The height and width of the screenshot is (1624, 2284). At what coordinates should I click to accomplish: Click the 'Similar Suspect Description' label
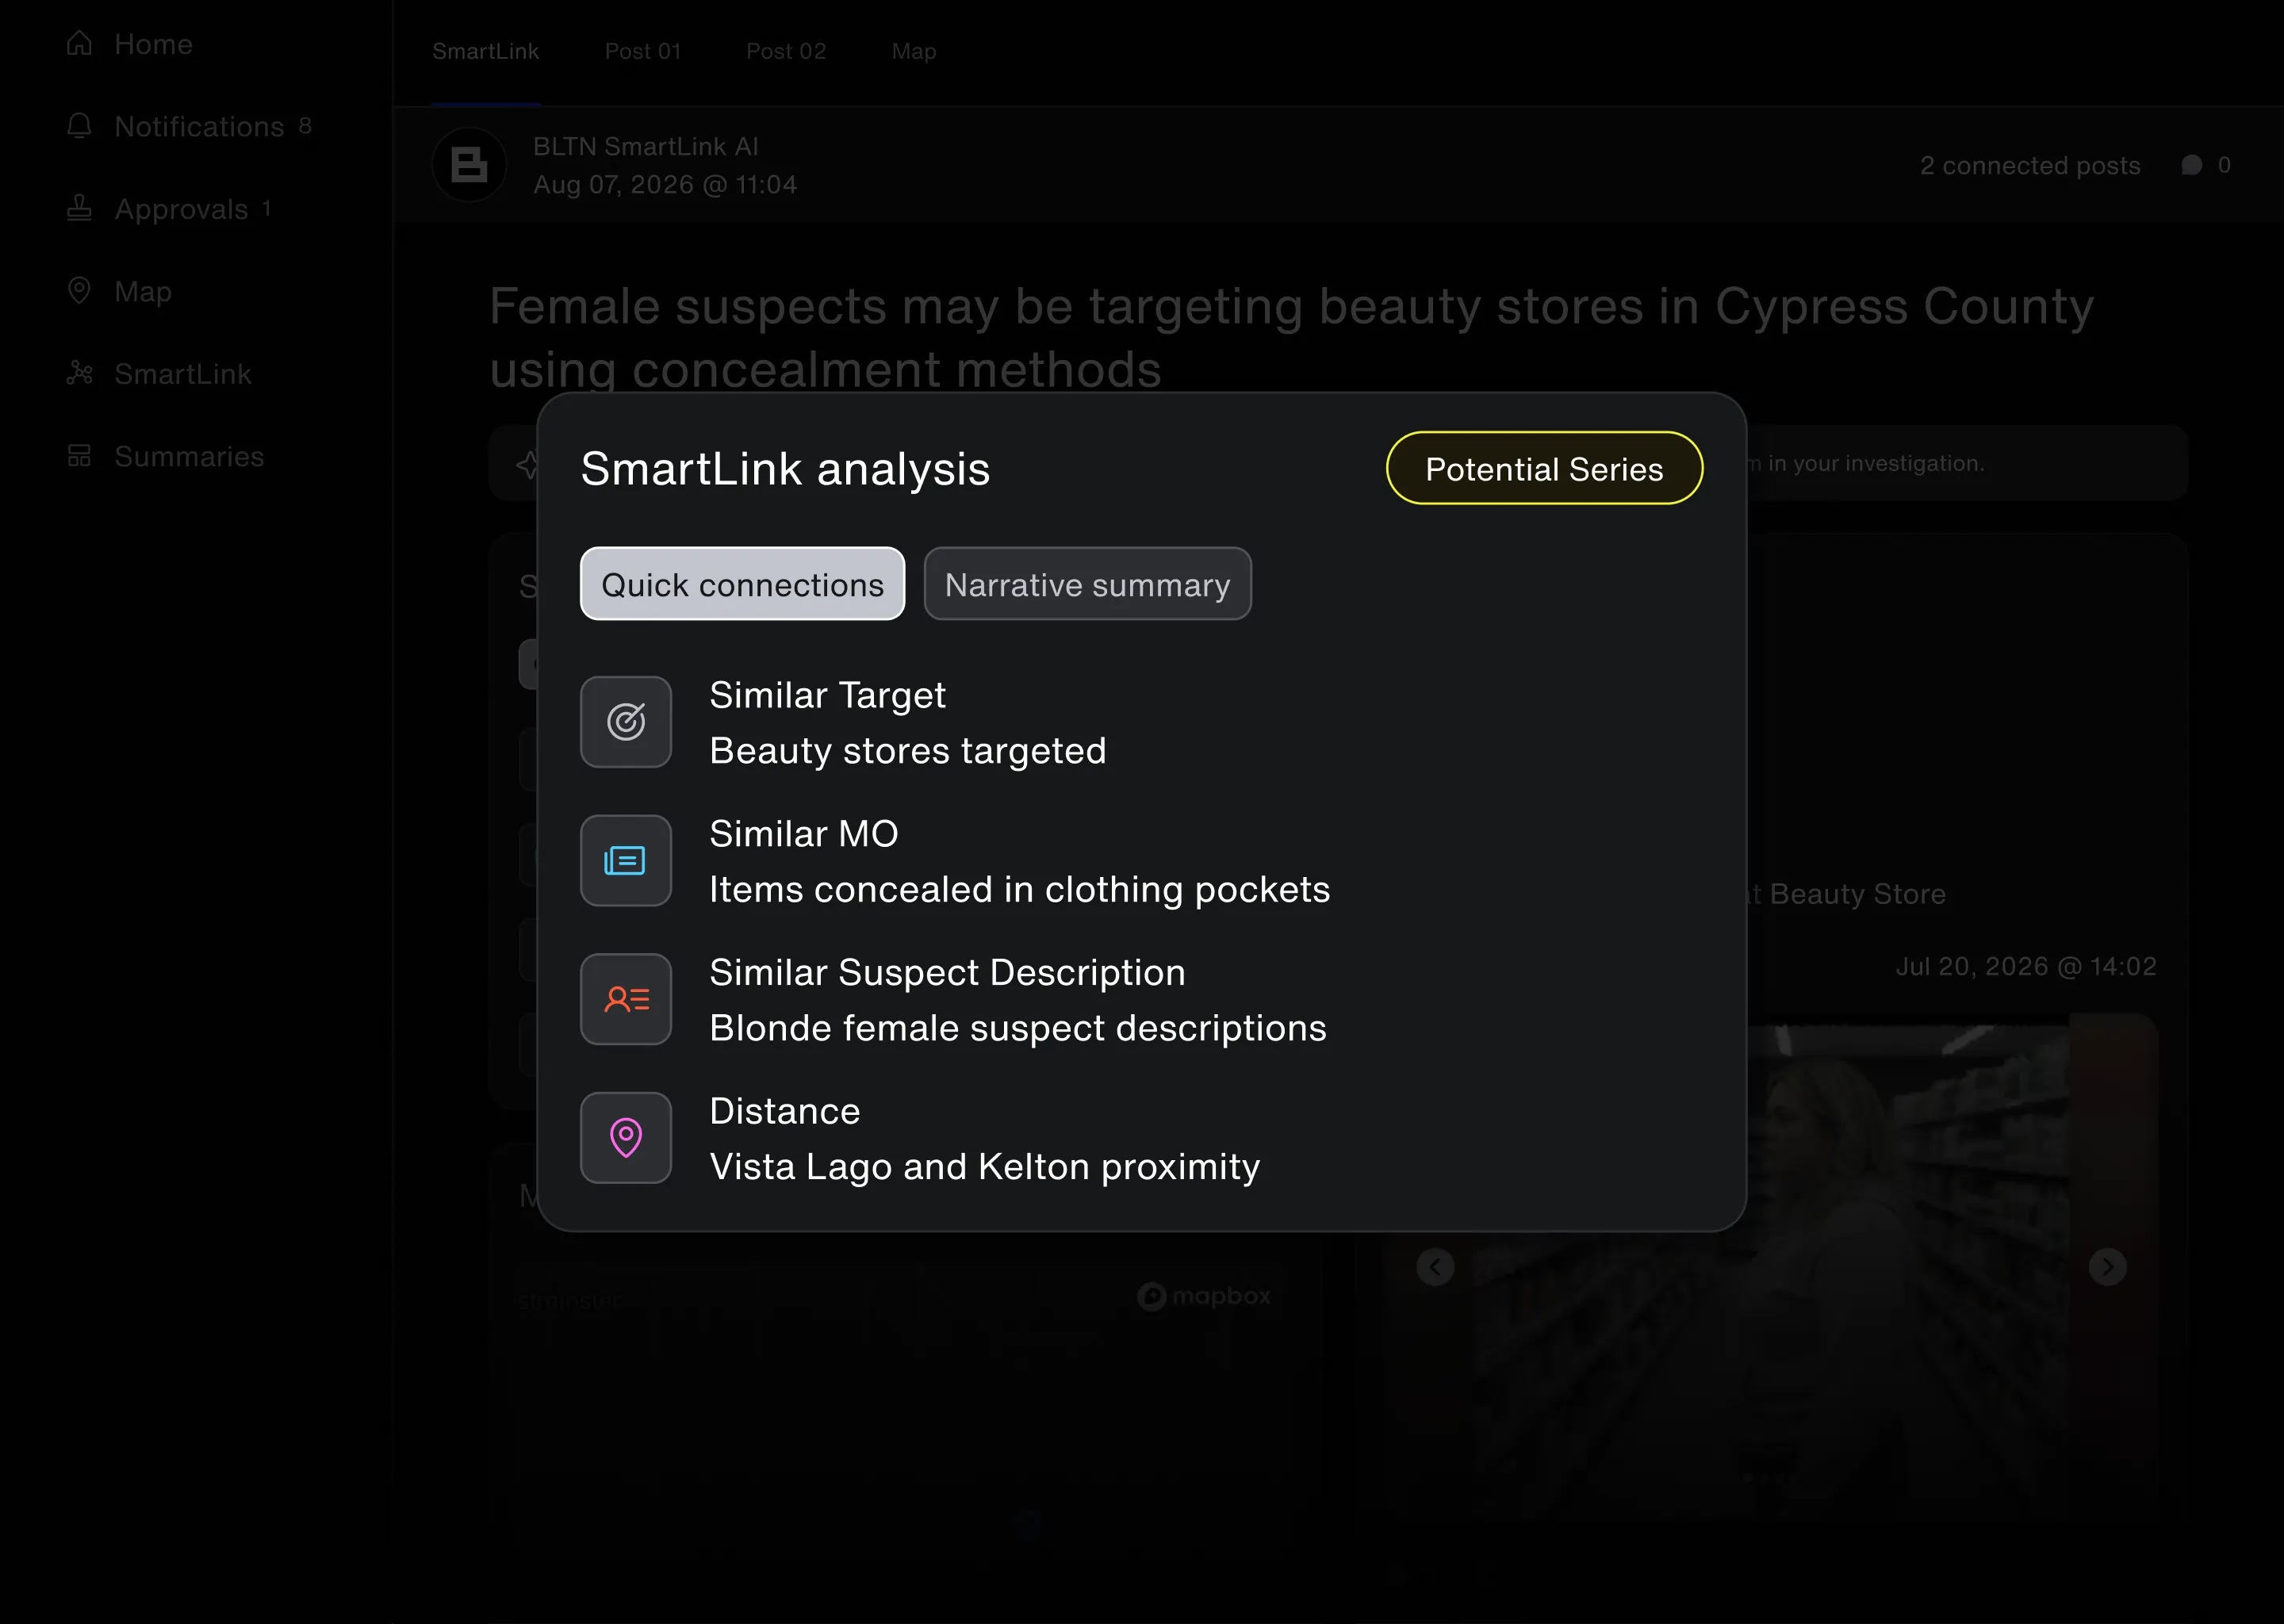(x=947, y=972)
